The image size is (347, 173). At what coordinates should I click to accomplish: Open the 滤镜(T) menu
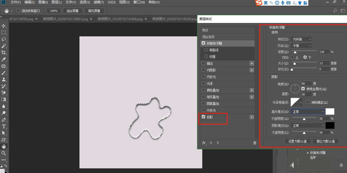coord(99,2)
